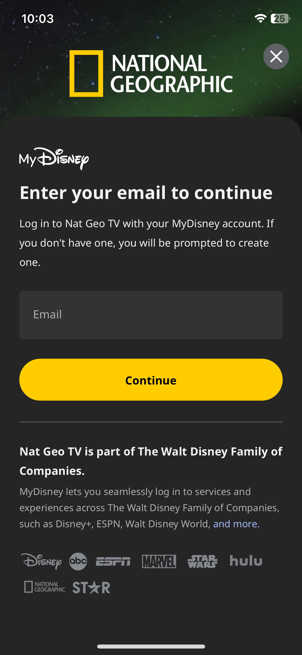
Task: Open the "and more." link
Action: pos(236,524)
